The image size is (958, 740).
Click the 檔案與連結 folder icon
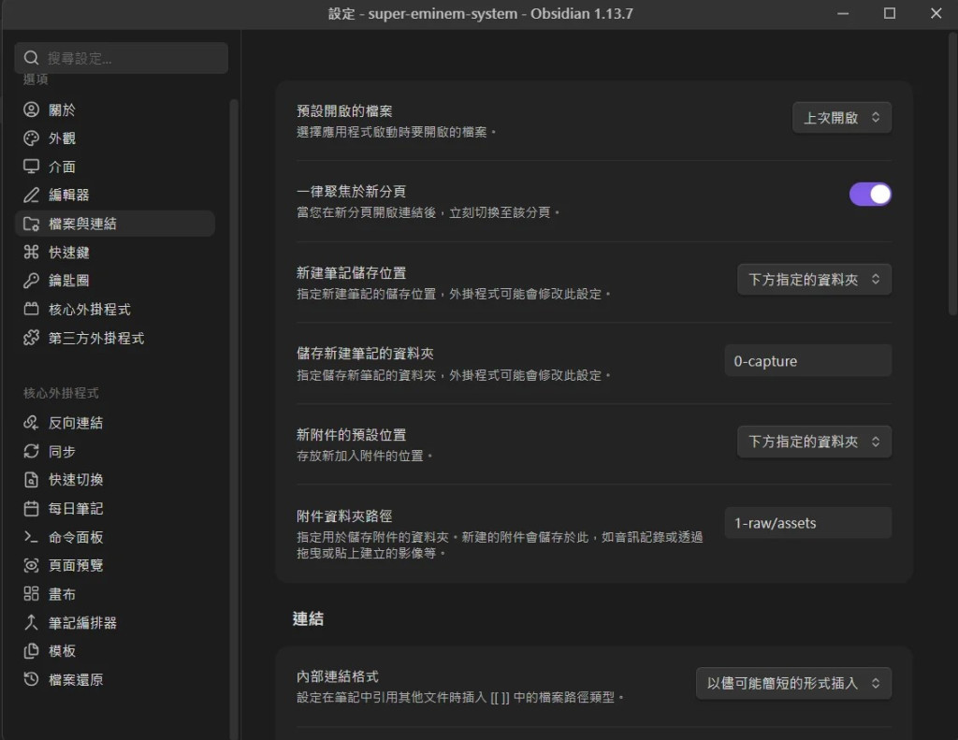pos(31,224)
